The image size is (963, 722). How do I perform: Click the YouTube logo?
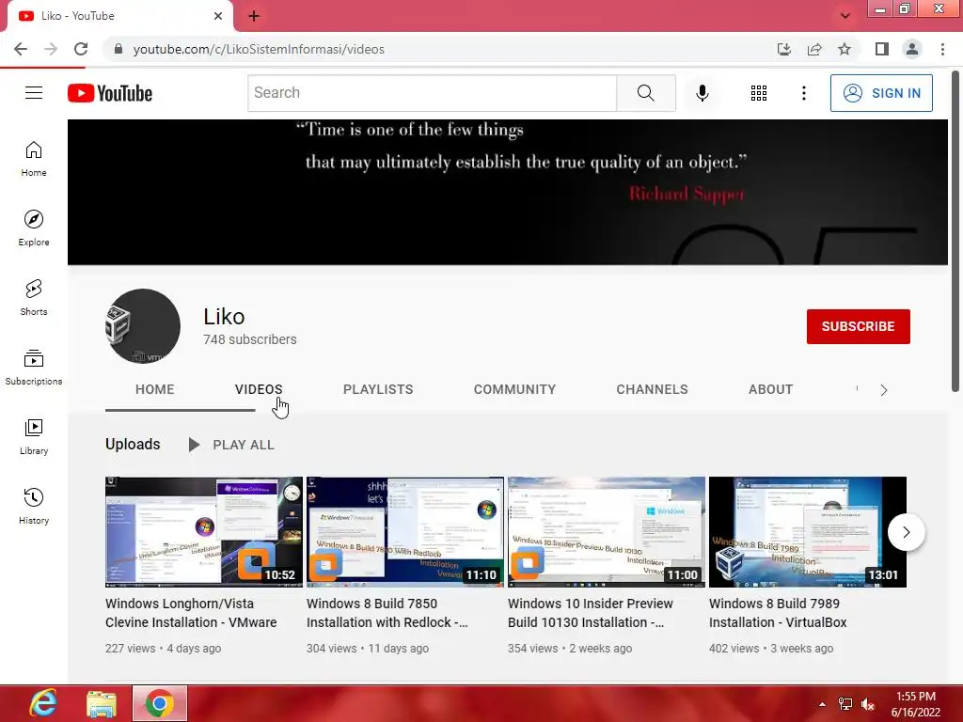point(110,93)
